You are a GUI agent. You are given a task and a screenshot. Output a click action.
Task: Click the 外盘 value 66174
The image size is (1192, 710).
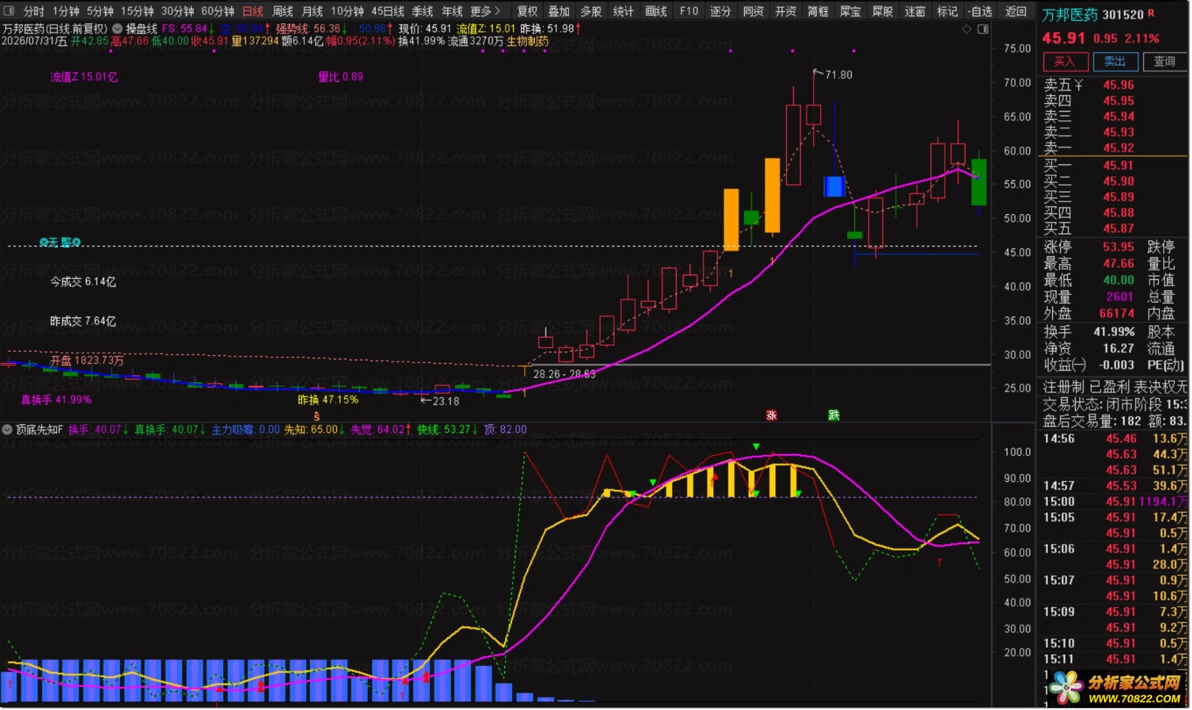click(1116, 313)
